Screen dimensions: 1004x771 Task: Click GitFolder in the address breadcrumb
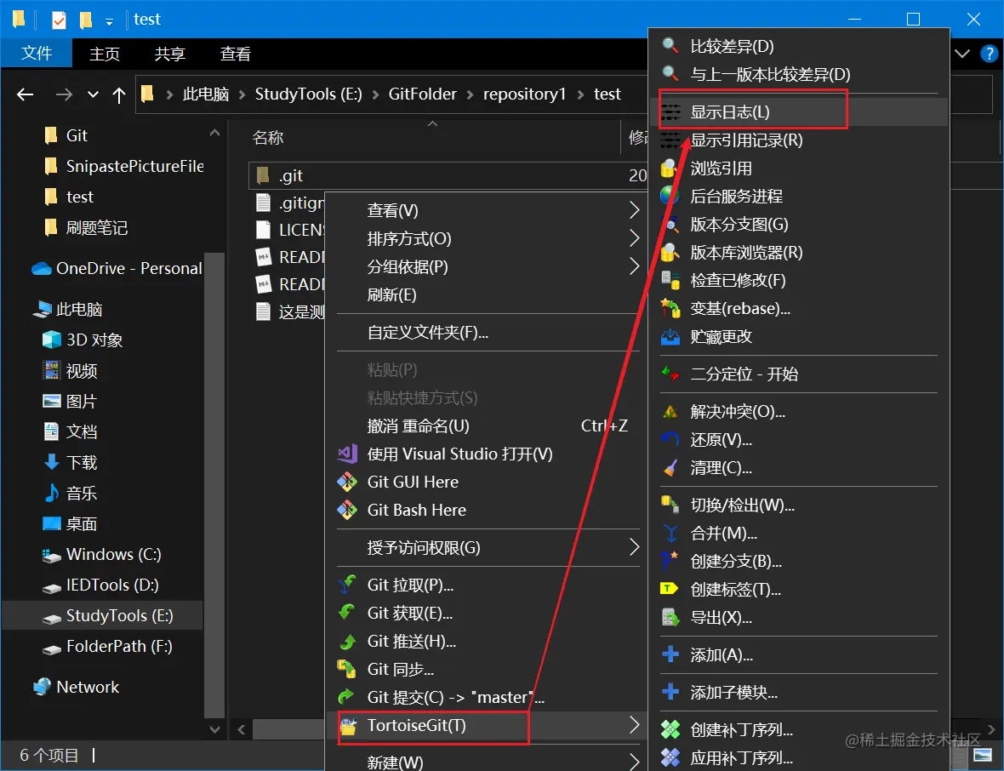click(423, 94)
